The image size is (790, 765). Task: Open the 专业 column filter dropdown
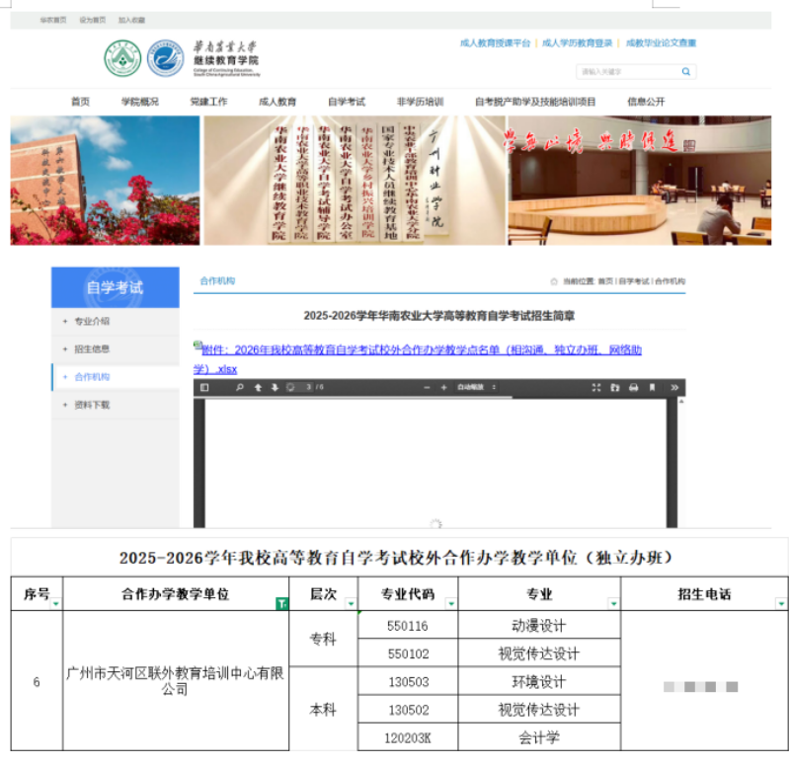click(x=613, y=603)
